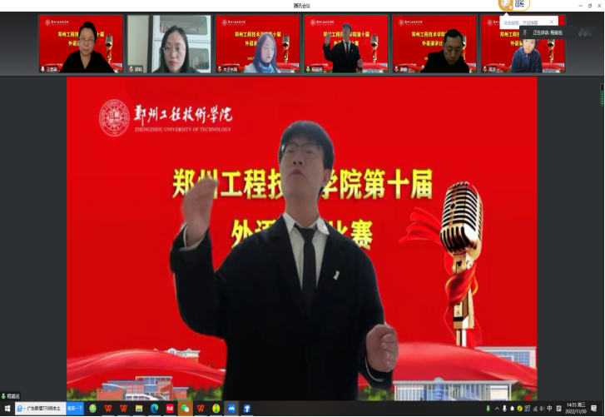This screenshot has height=417, width=605.
Task: Minimize the Tencent Meeting window
Action: click(x=580, y=5)
